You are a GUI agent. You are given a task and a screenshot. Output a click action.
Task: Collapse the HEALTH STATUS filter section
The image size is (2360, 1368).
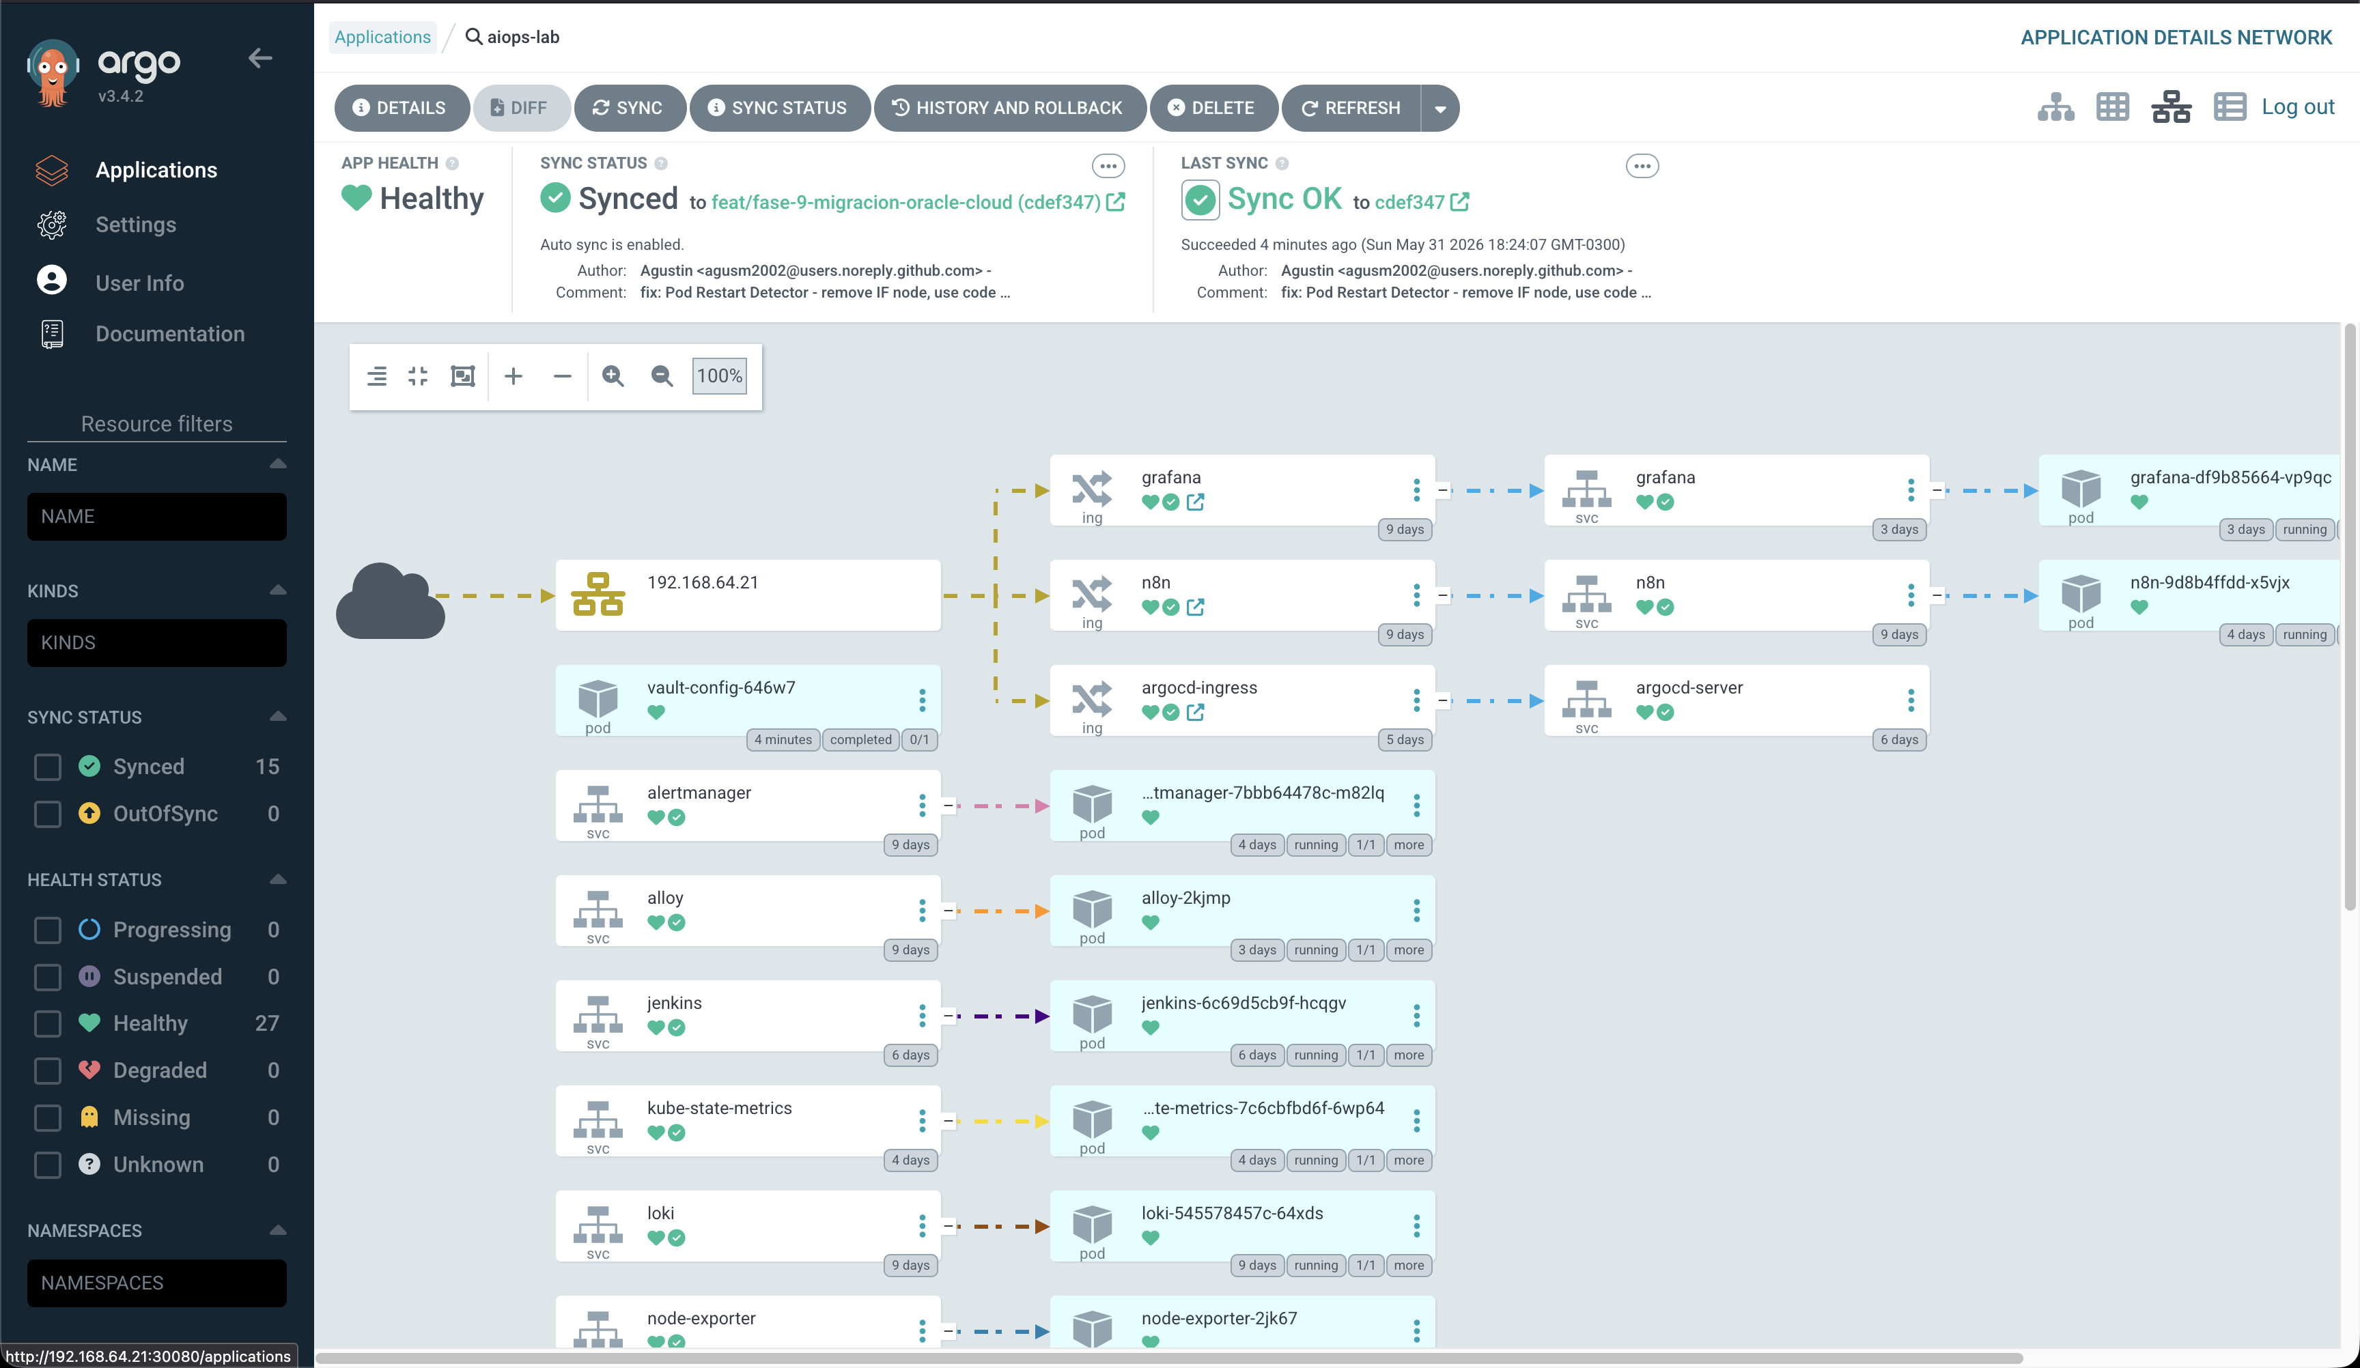click(x=277, y=879)
